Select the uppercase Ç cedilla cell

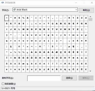pyautogui.click(x=61, y=52)
